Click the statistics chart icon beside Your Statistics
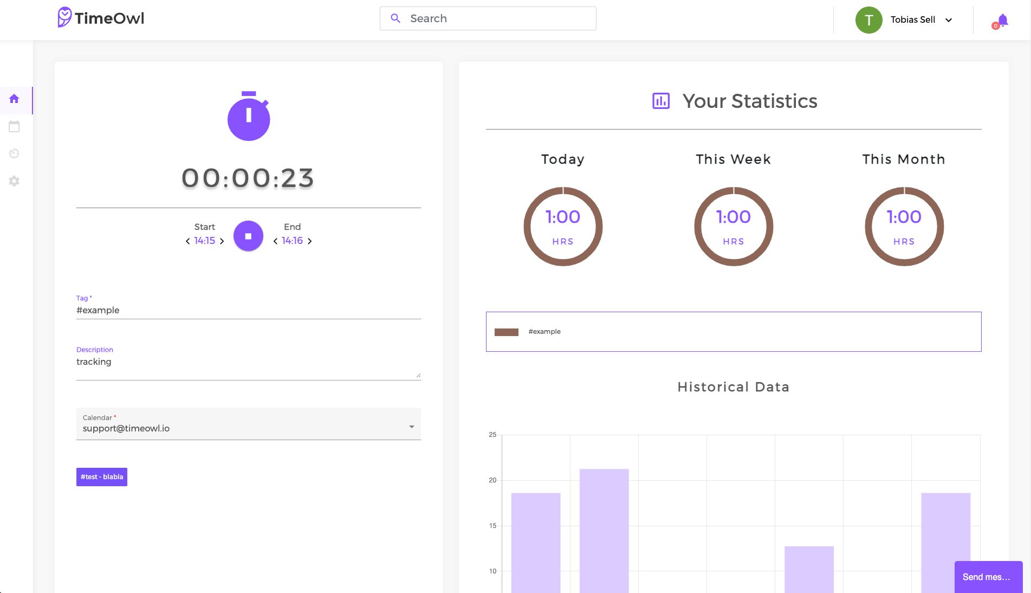 (660, 101)
